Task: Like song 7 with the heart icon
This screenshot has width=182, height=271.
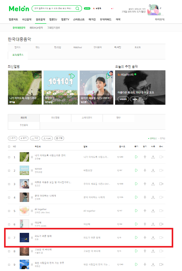Action: [119, 238]
